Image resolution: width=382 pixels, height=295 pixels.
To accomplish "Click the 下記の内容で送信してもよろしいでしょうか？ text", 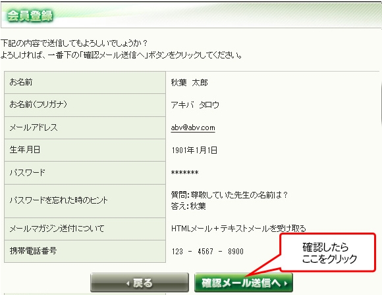I will click(74, 43).
